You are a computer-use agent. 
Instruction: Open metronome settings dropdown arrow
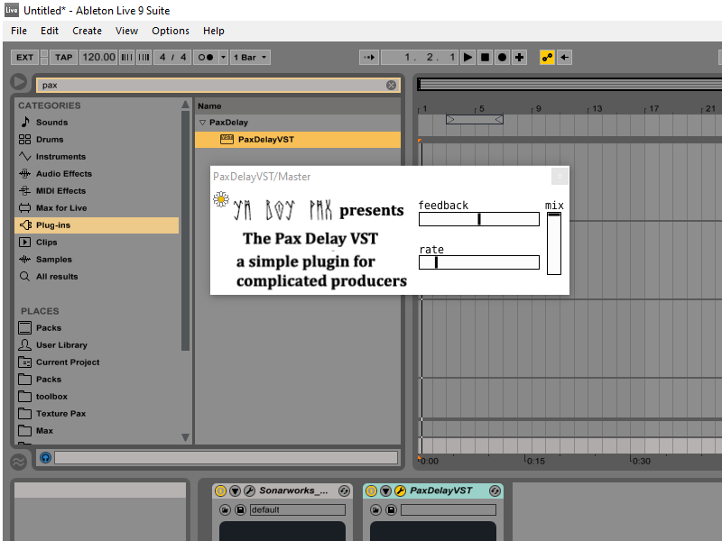223,58
